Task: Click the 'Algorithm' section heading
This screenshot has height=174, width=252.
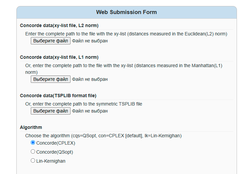Action: (31, 127)
